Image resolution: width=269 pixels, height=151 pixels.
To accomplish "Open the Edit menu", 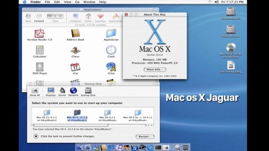I will 57,2.
